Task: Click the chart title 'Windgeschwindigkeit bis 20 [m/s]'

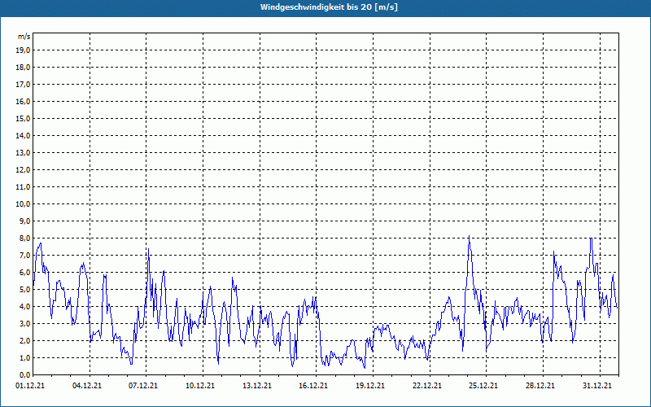Action: coord(329,7)
